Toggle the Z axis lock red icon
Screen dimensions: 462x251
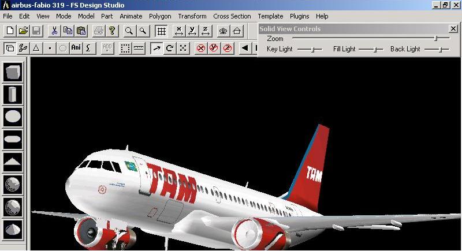(228, 48)
